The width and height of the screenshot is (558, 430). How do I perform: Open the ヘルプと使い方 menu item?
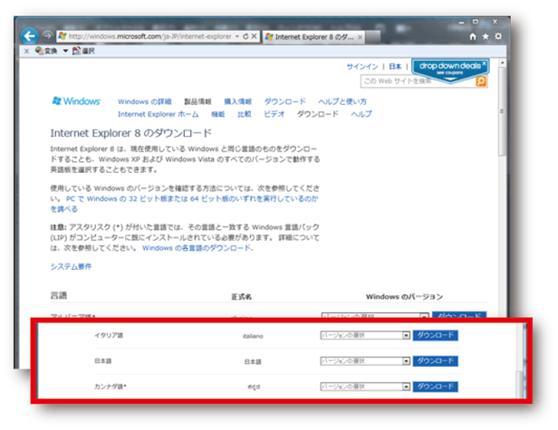click(342, 101)
